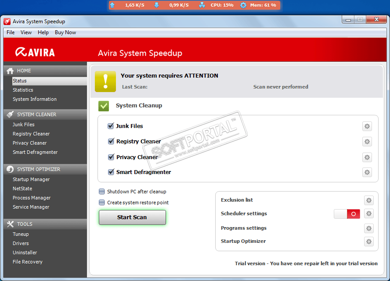Open Registry Cleaner in sidebar
This screenshot has height=281, width=390.
31,134
